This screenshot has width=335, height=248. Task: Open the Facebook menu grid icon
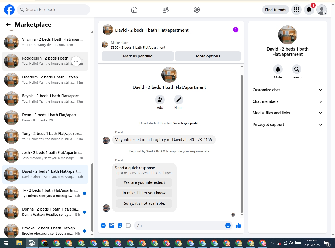[x=297, y=10]
